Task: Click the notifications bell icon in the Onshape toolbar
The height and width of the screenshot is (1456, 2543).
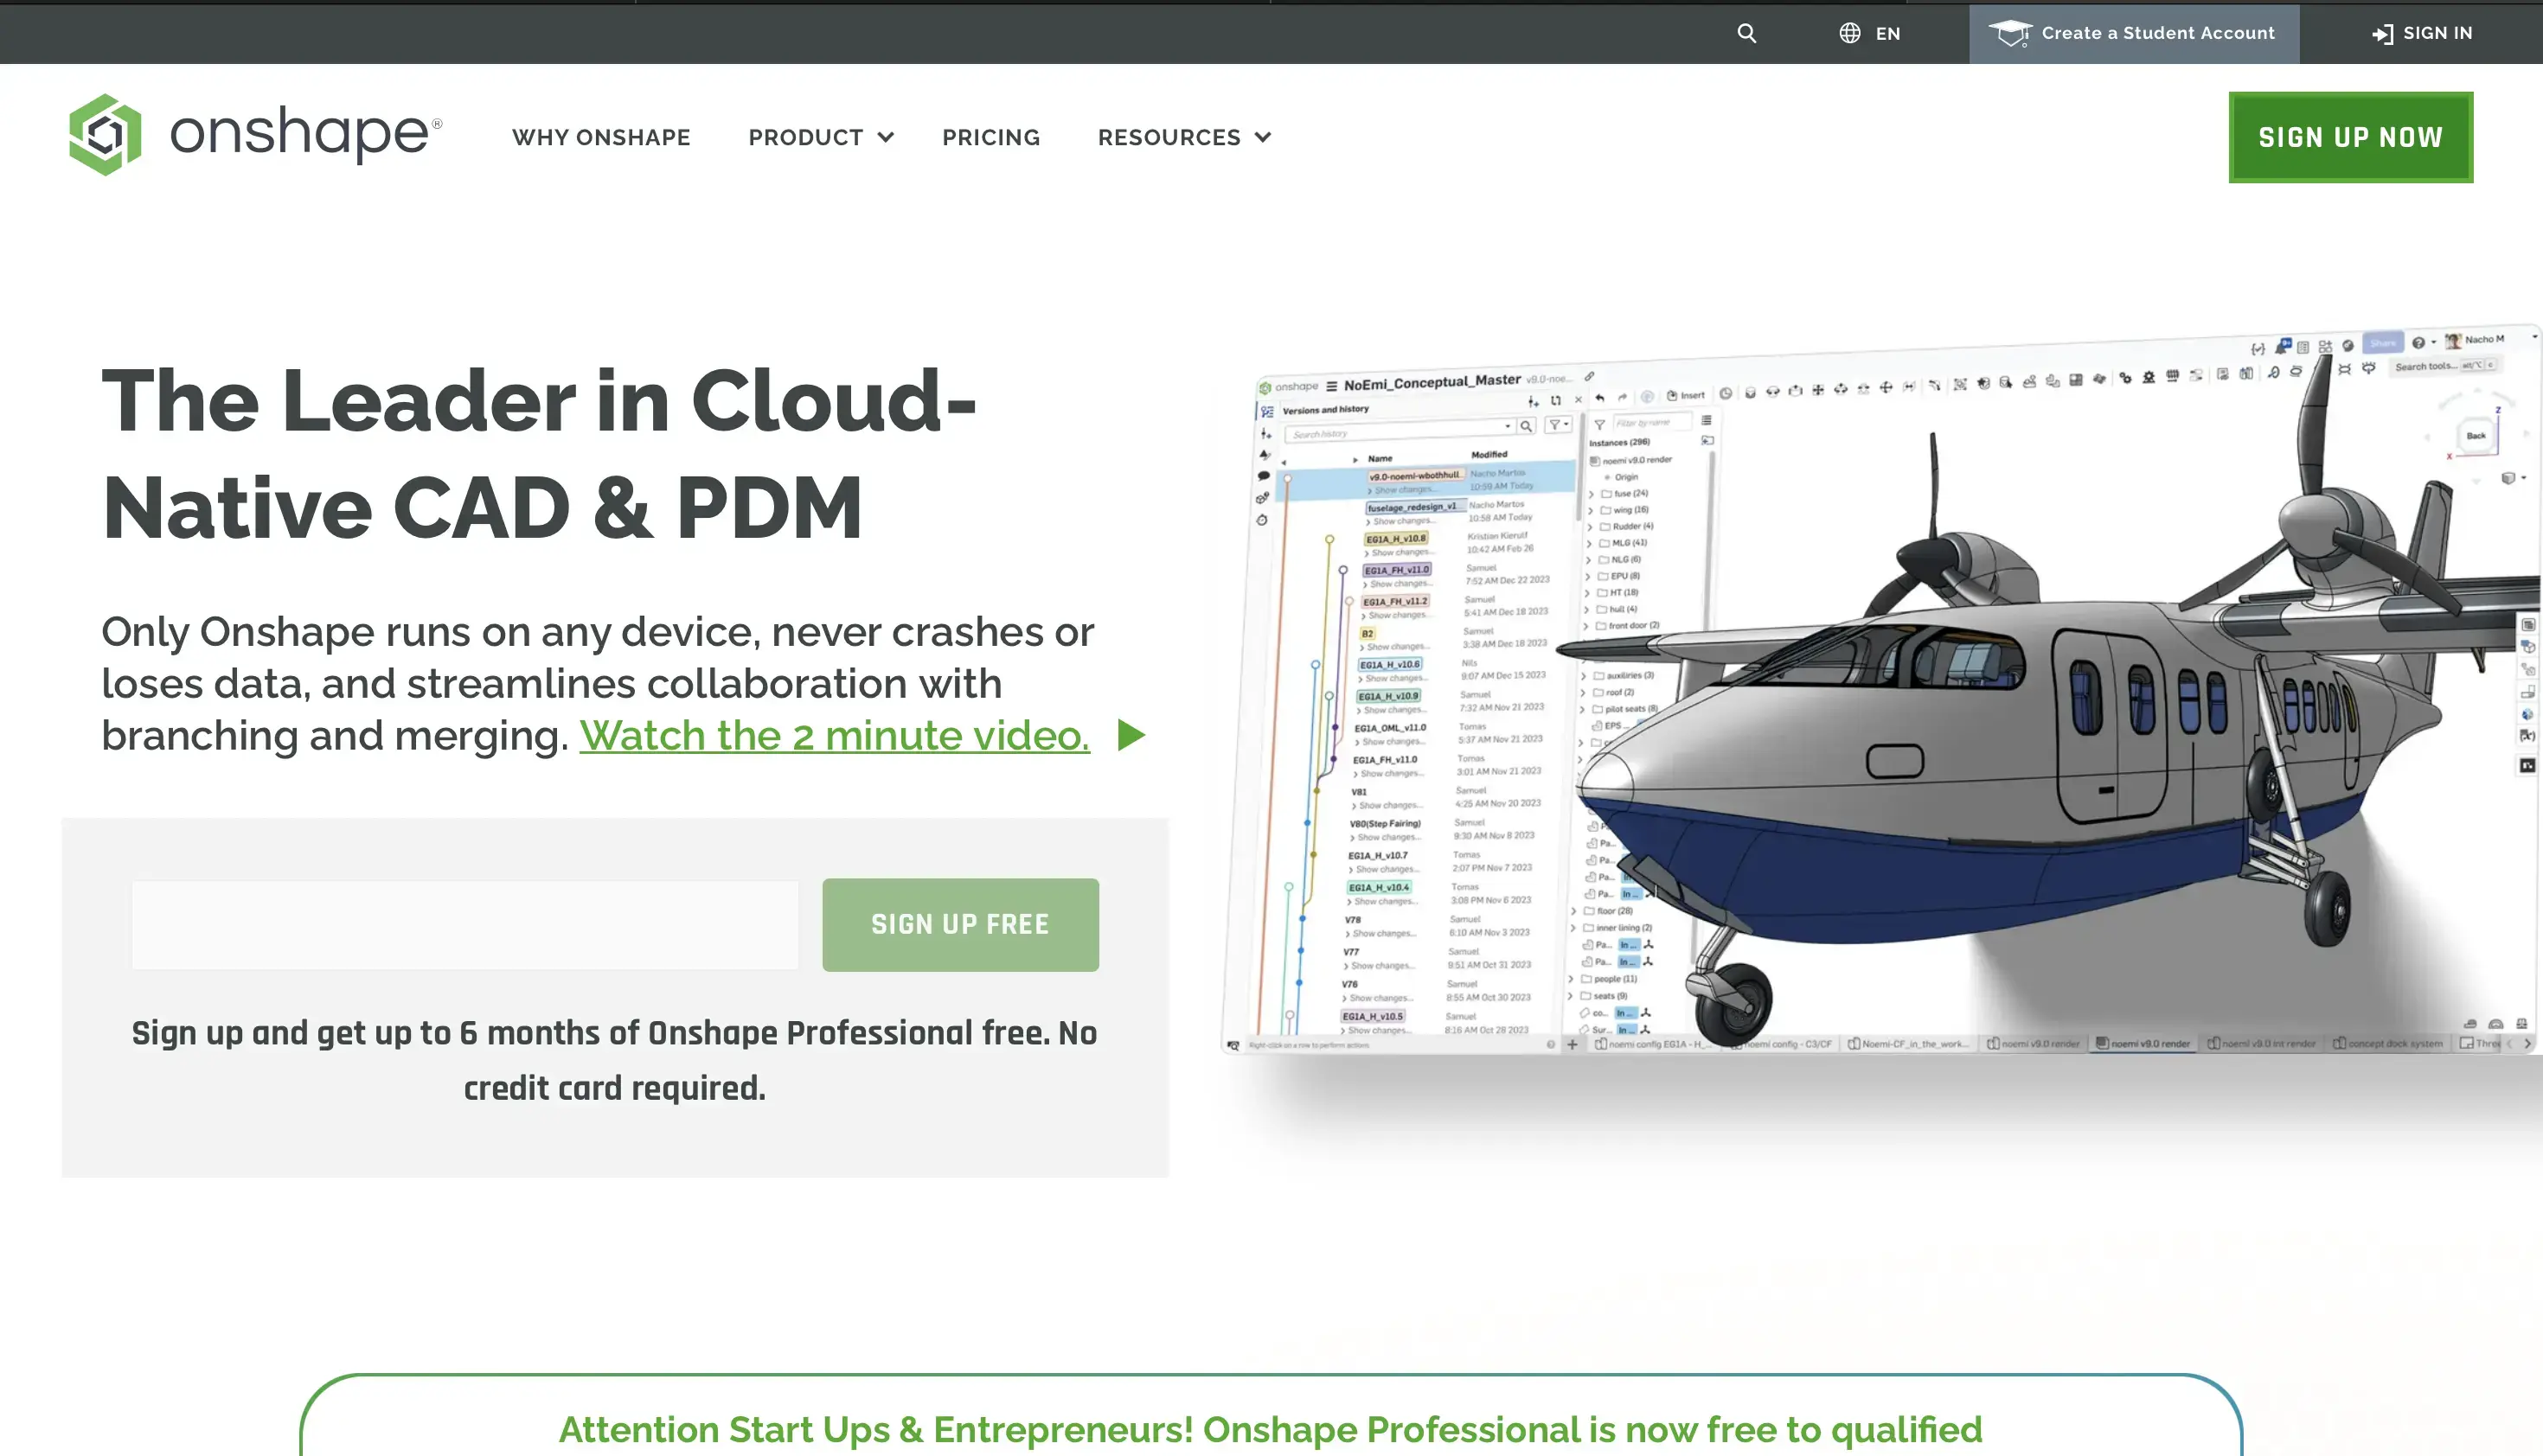Action: [2282, 347]
